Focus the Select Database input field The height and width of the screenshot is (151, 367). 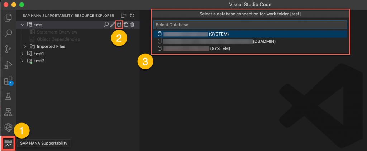pos(250,25)
